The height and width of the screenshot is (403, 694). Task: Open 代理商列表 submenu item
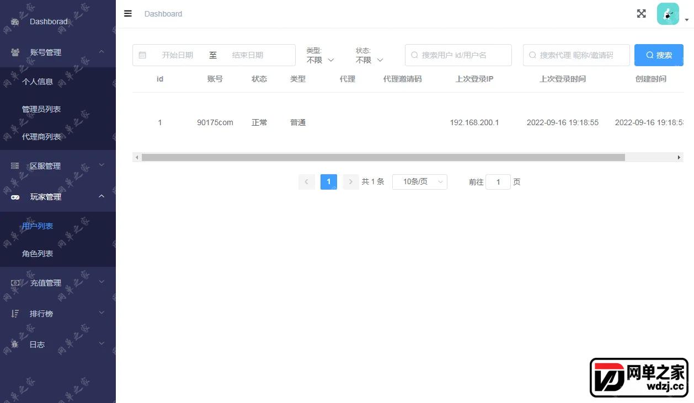click(58, 137)
